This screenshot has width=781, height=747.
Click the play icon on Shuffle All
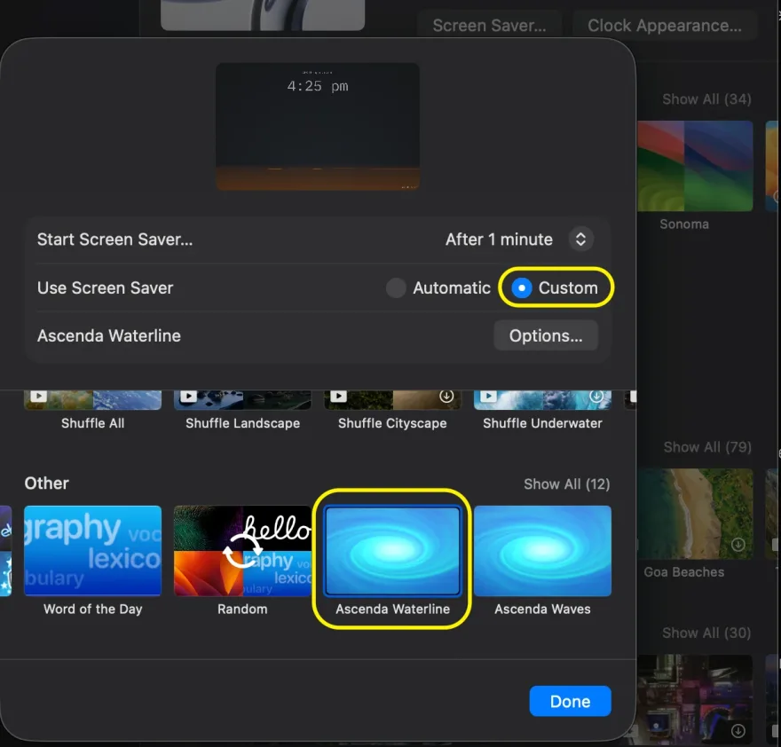pyautogui.click(x=38, y=397)
